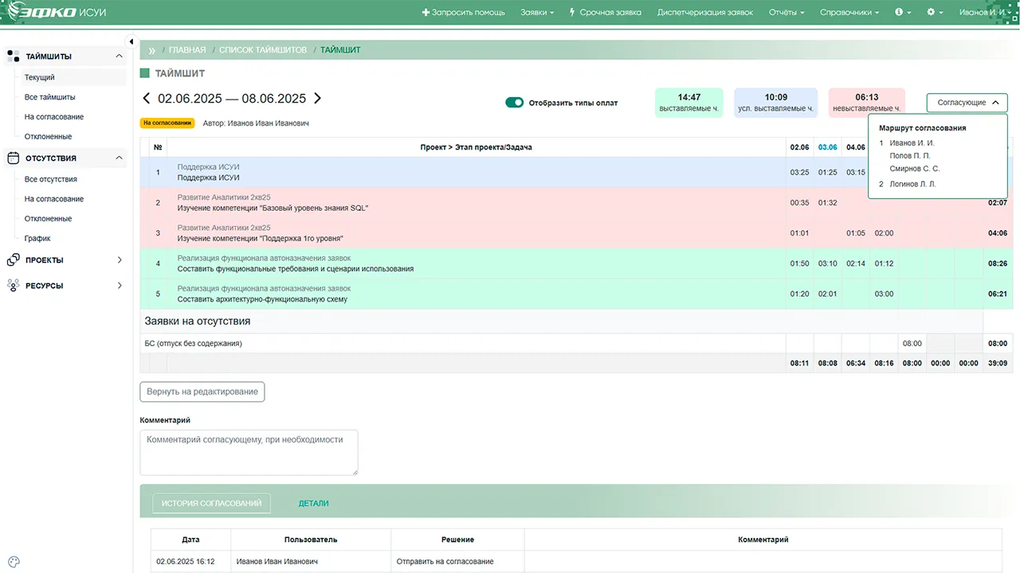The width and height of the screenshot is (1020, 573).
Task: Open the Справочники dropdown menu
Action: click(849, 13)
